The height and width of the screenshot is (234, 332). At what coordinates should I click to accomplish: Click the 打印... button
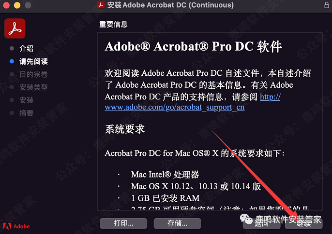tap(123, 223)
